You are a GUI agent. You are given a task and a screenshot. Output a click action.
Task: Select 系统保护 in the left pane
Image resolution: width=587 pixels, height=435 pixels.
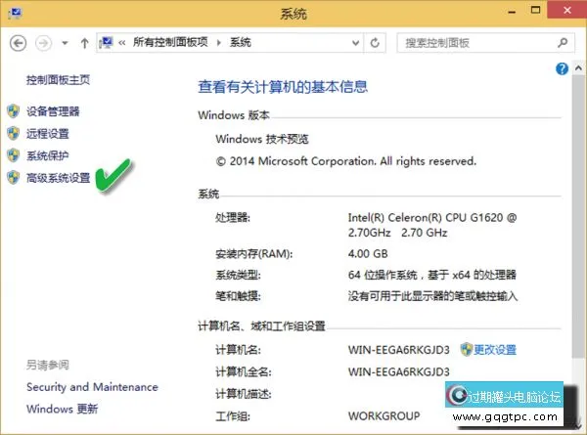tap(48, 156)
